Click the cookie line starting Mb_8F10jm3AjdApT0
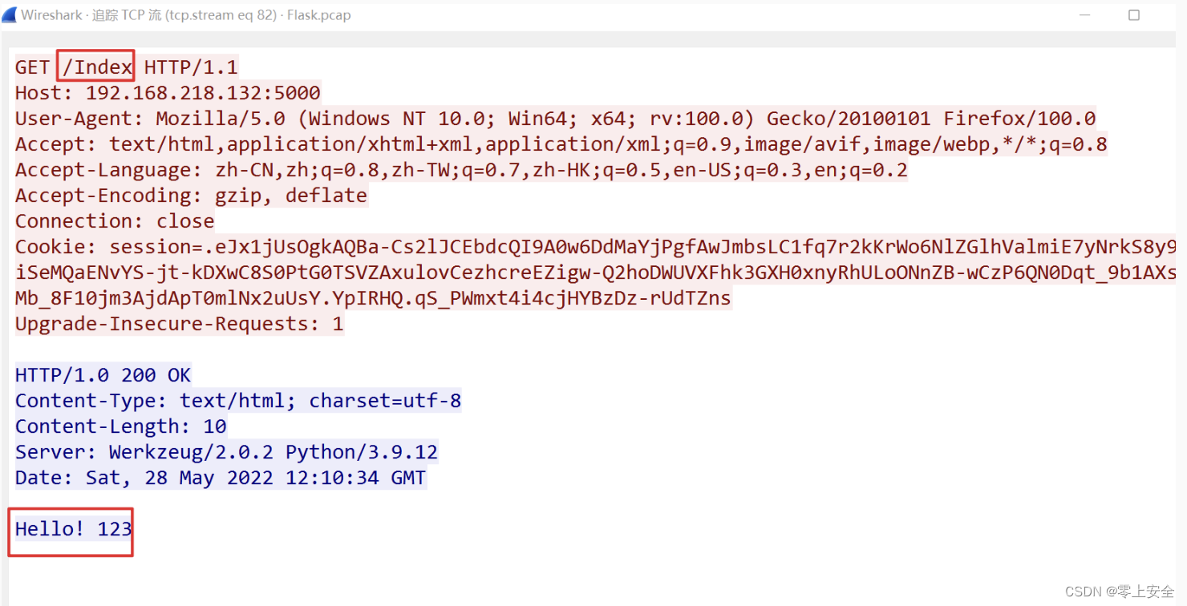Viewport: 1187px width, 606px height. click(x=373, y=298)
